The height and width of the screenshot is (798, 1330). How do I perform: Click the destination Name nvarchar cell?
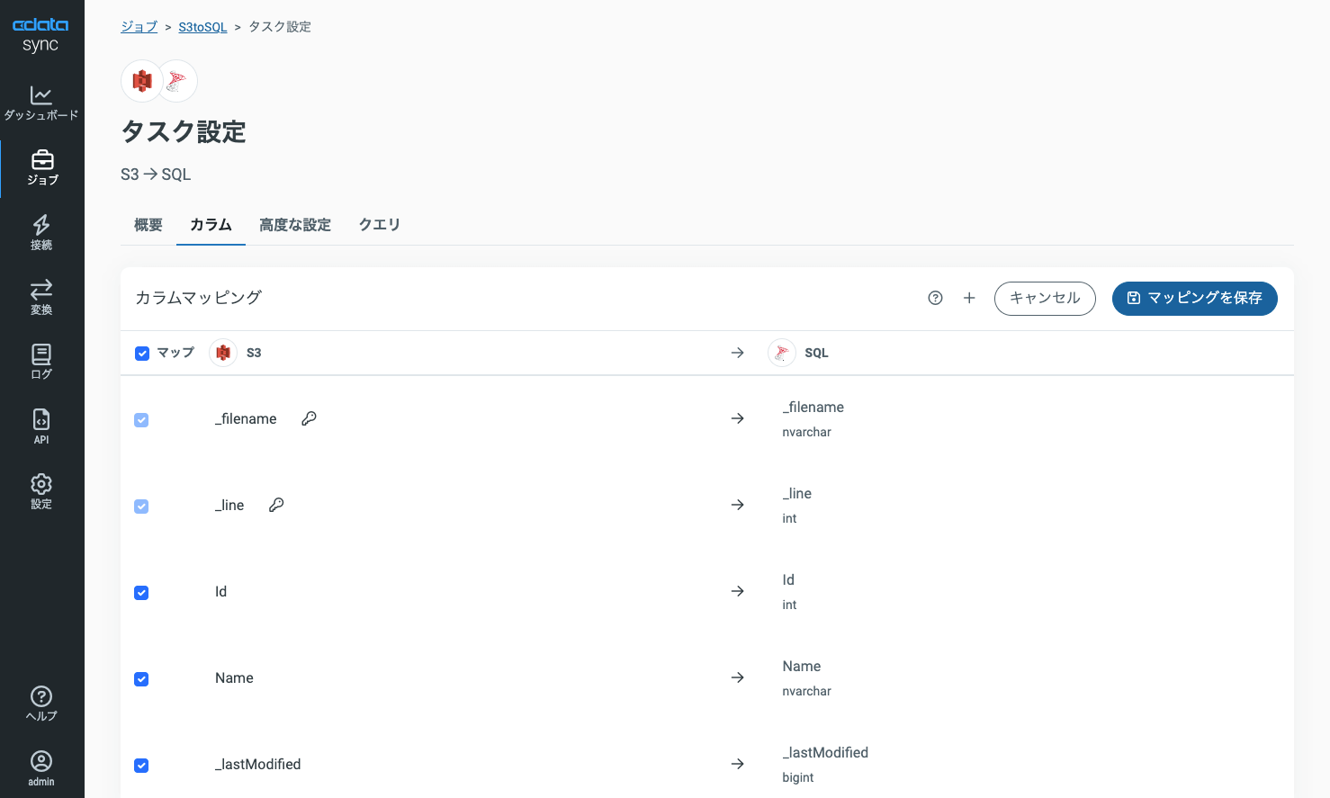[x=806, y=677]
